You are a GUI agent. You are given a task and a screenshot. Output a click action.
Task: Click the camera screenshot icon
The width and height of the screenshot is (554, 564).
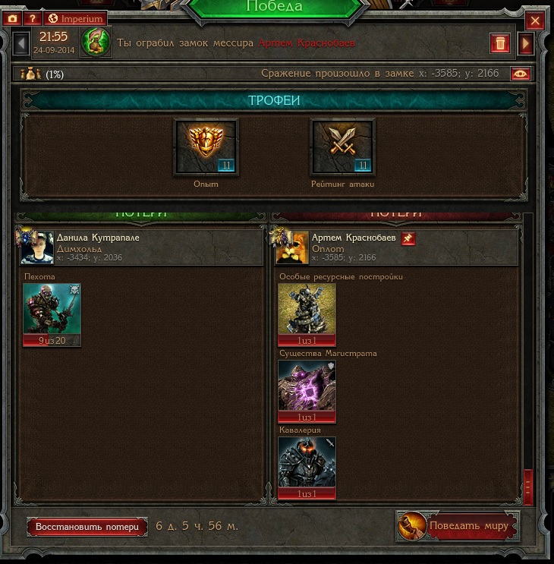(x=13, y=19)
